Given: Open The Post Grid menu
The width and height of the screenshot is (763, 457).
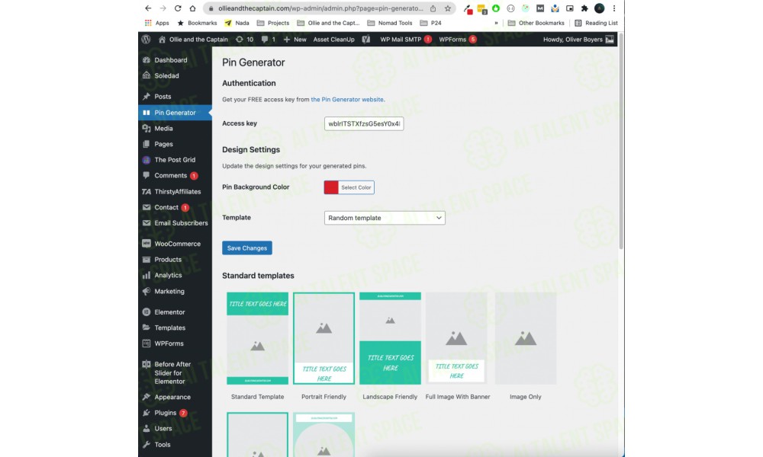Looking at the screenshot, I should pyautogui.click(x=175, y=160).
